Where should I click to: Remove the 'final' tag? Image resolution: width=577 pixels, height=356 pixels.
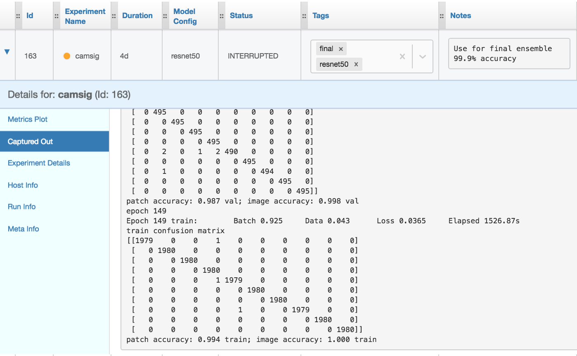pos(341,49)
